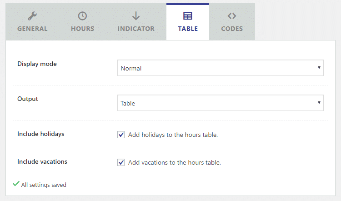Open the INDICATOR tab label
The image size is (341, 201).
136,29
